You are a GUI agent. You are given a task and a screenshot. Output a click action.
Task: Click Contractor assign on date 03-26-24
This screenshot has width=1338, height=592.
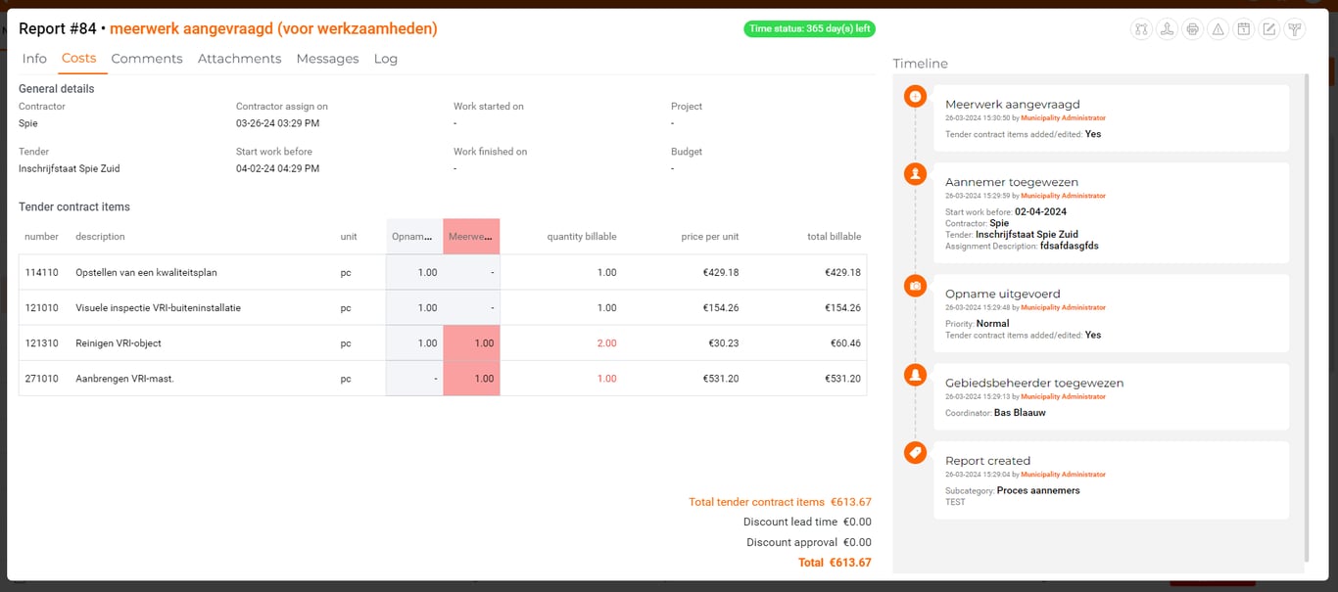(277, 123)
